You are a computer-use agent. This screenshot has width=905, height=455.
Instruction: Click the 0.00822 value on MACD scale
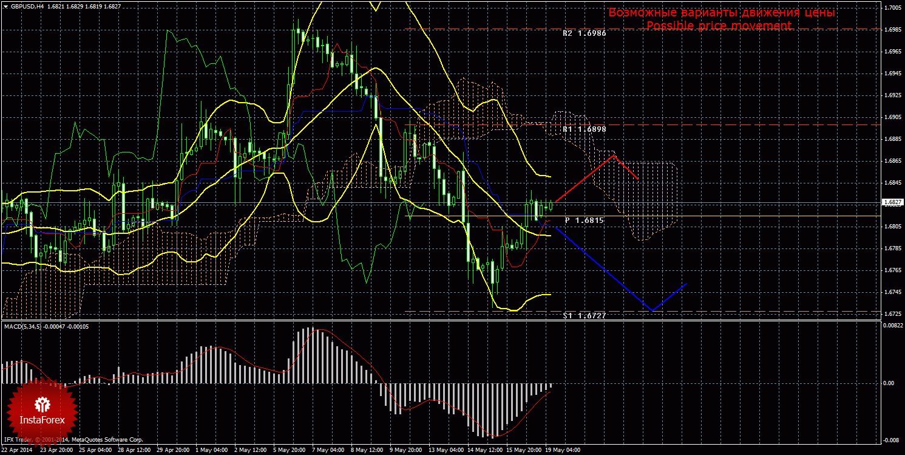coord(892,327)
